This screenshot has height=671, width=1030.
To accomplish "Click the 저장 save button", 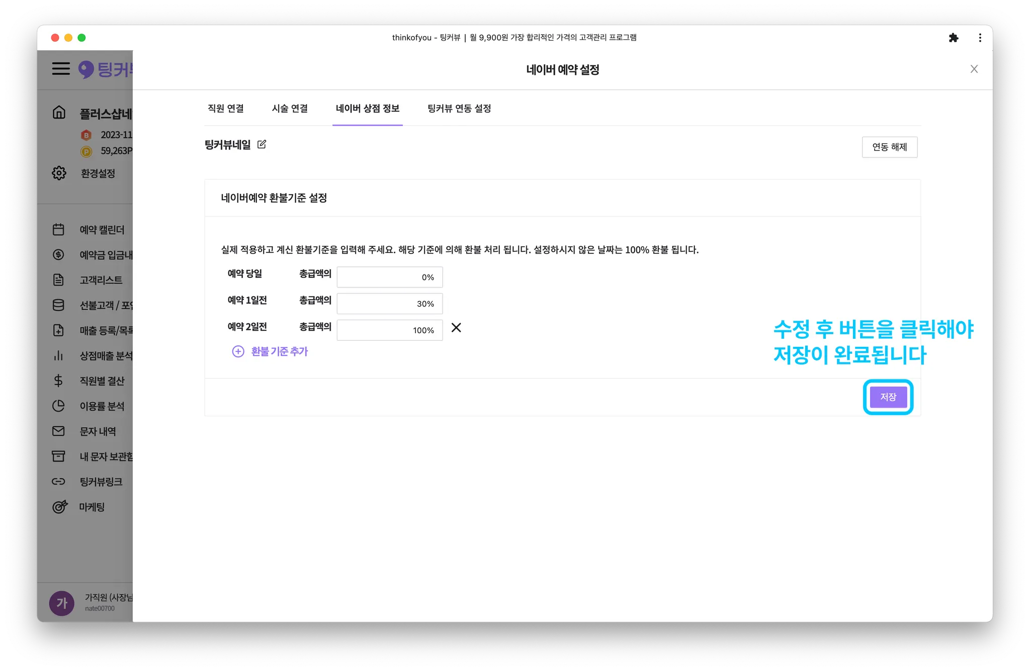I will click(x=888, y=397).
